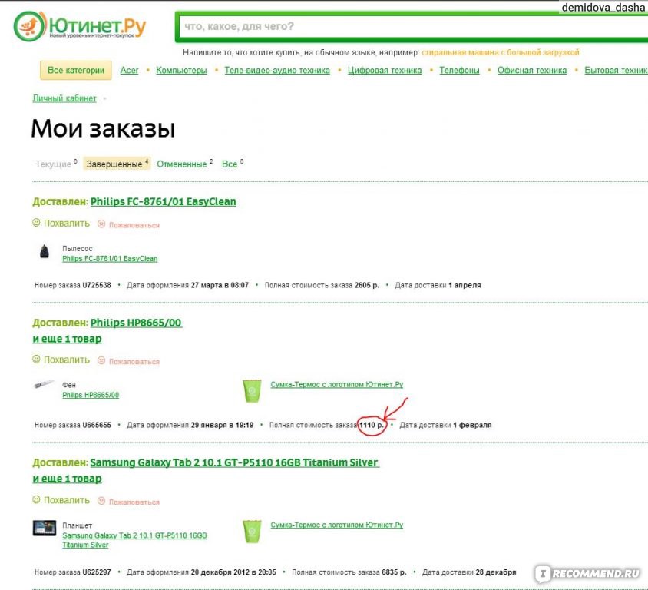Screen dimensions: 648x590
Task: Open the vacuum cleaner product thumbnail
Action: point(45,251)
